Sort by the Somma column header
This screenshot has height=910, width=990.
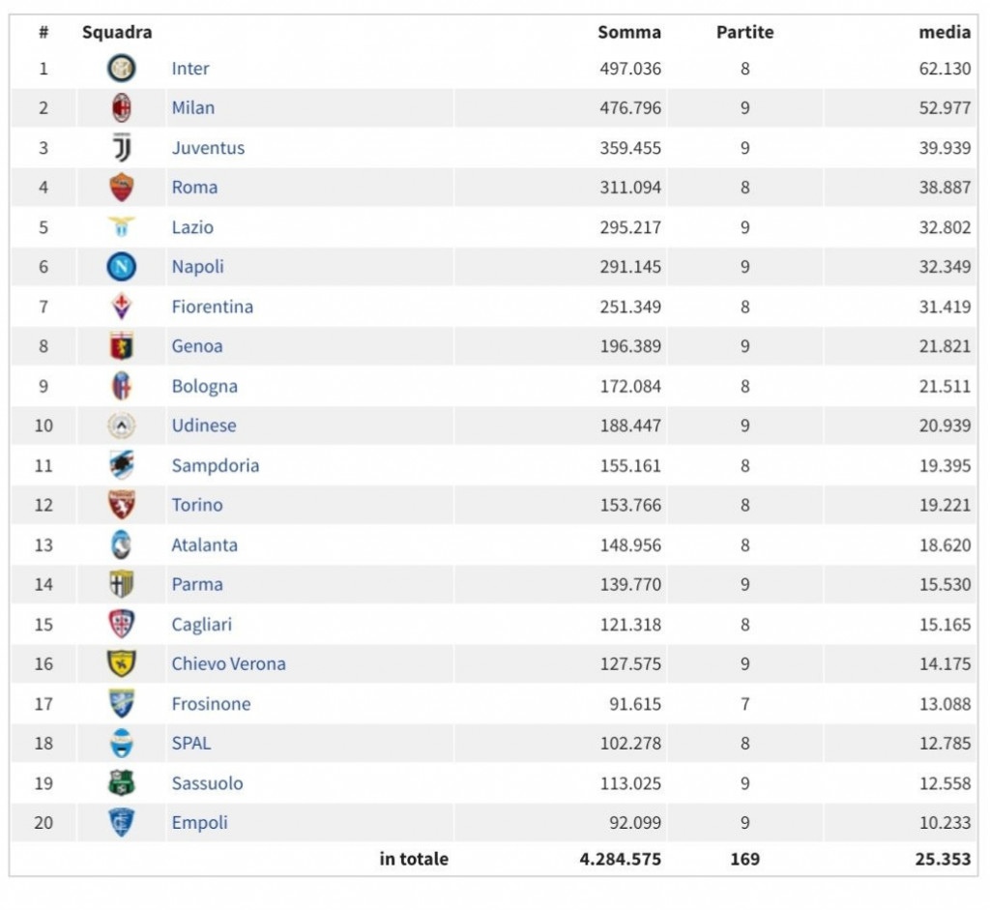pyautogui.click(x=629, y=32)
